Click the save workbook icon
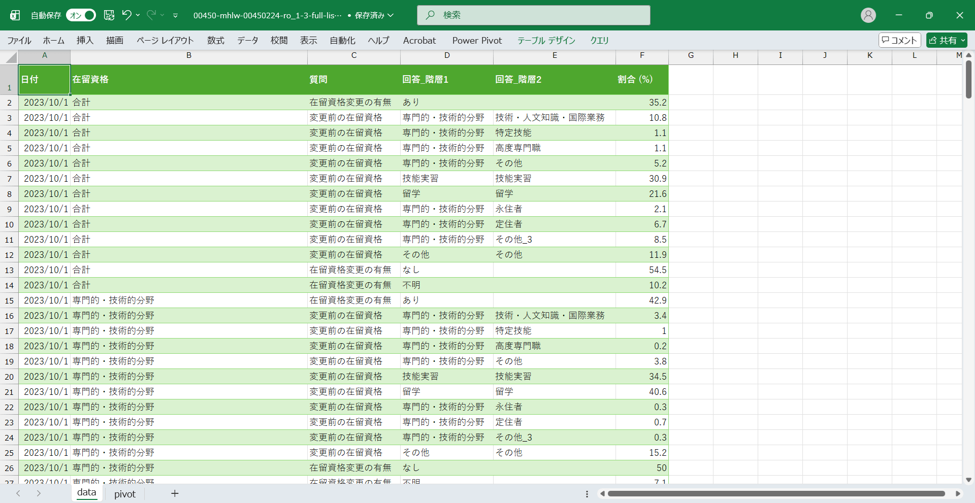The width and height of the screenshot is (975, 503). (109, 15)
